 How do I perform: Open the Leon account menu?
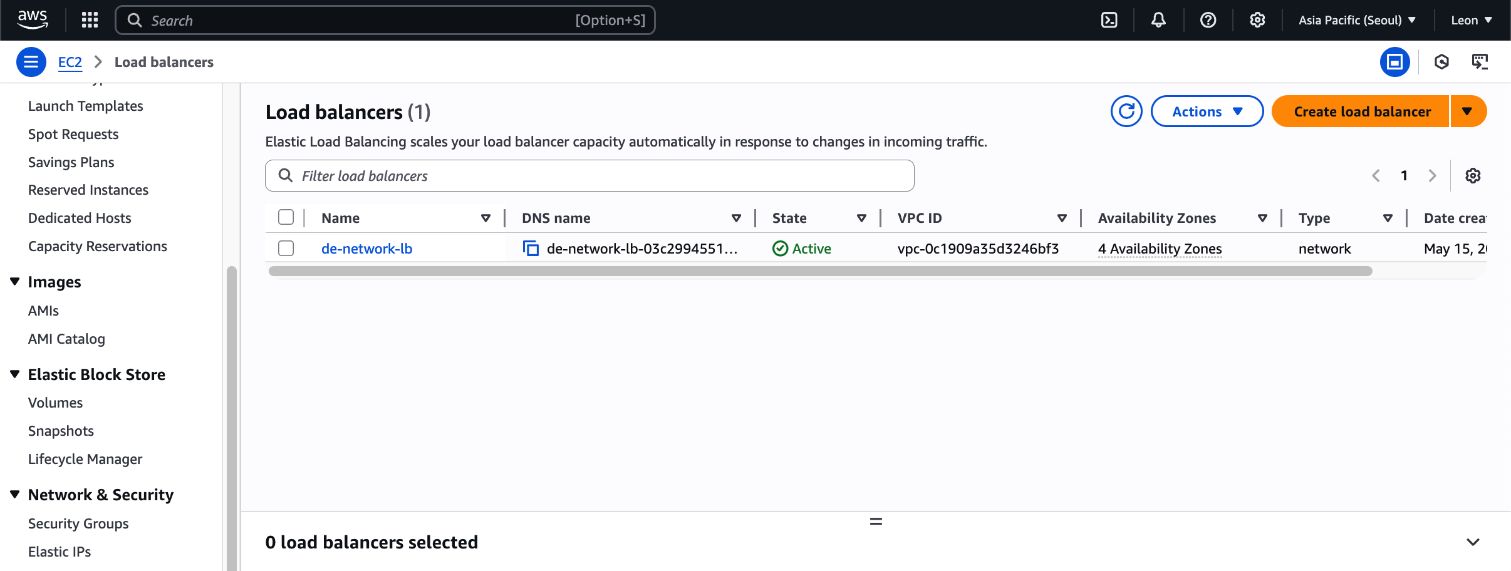1472,20
